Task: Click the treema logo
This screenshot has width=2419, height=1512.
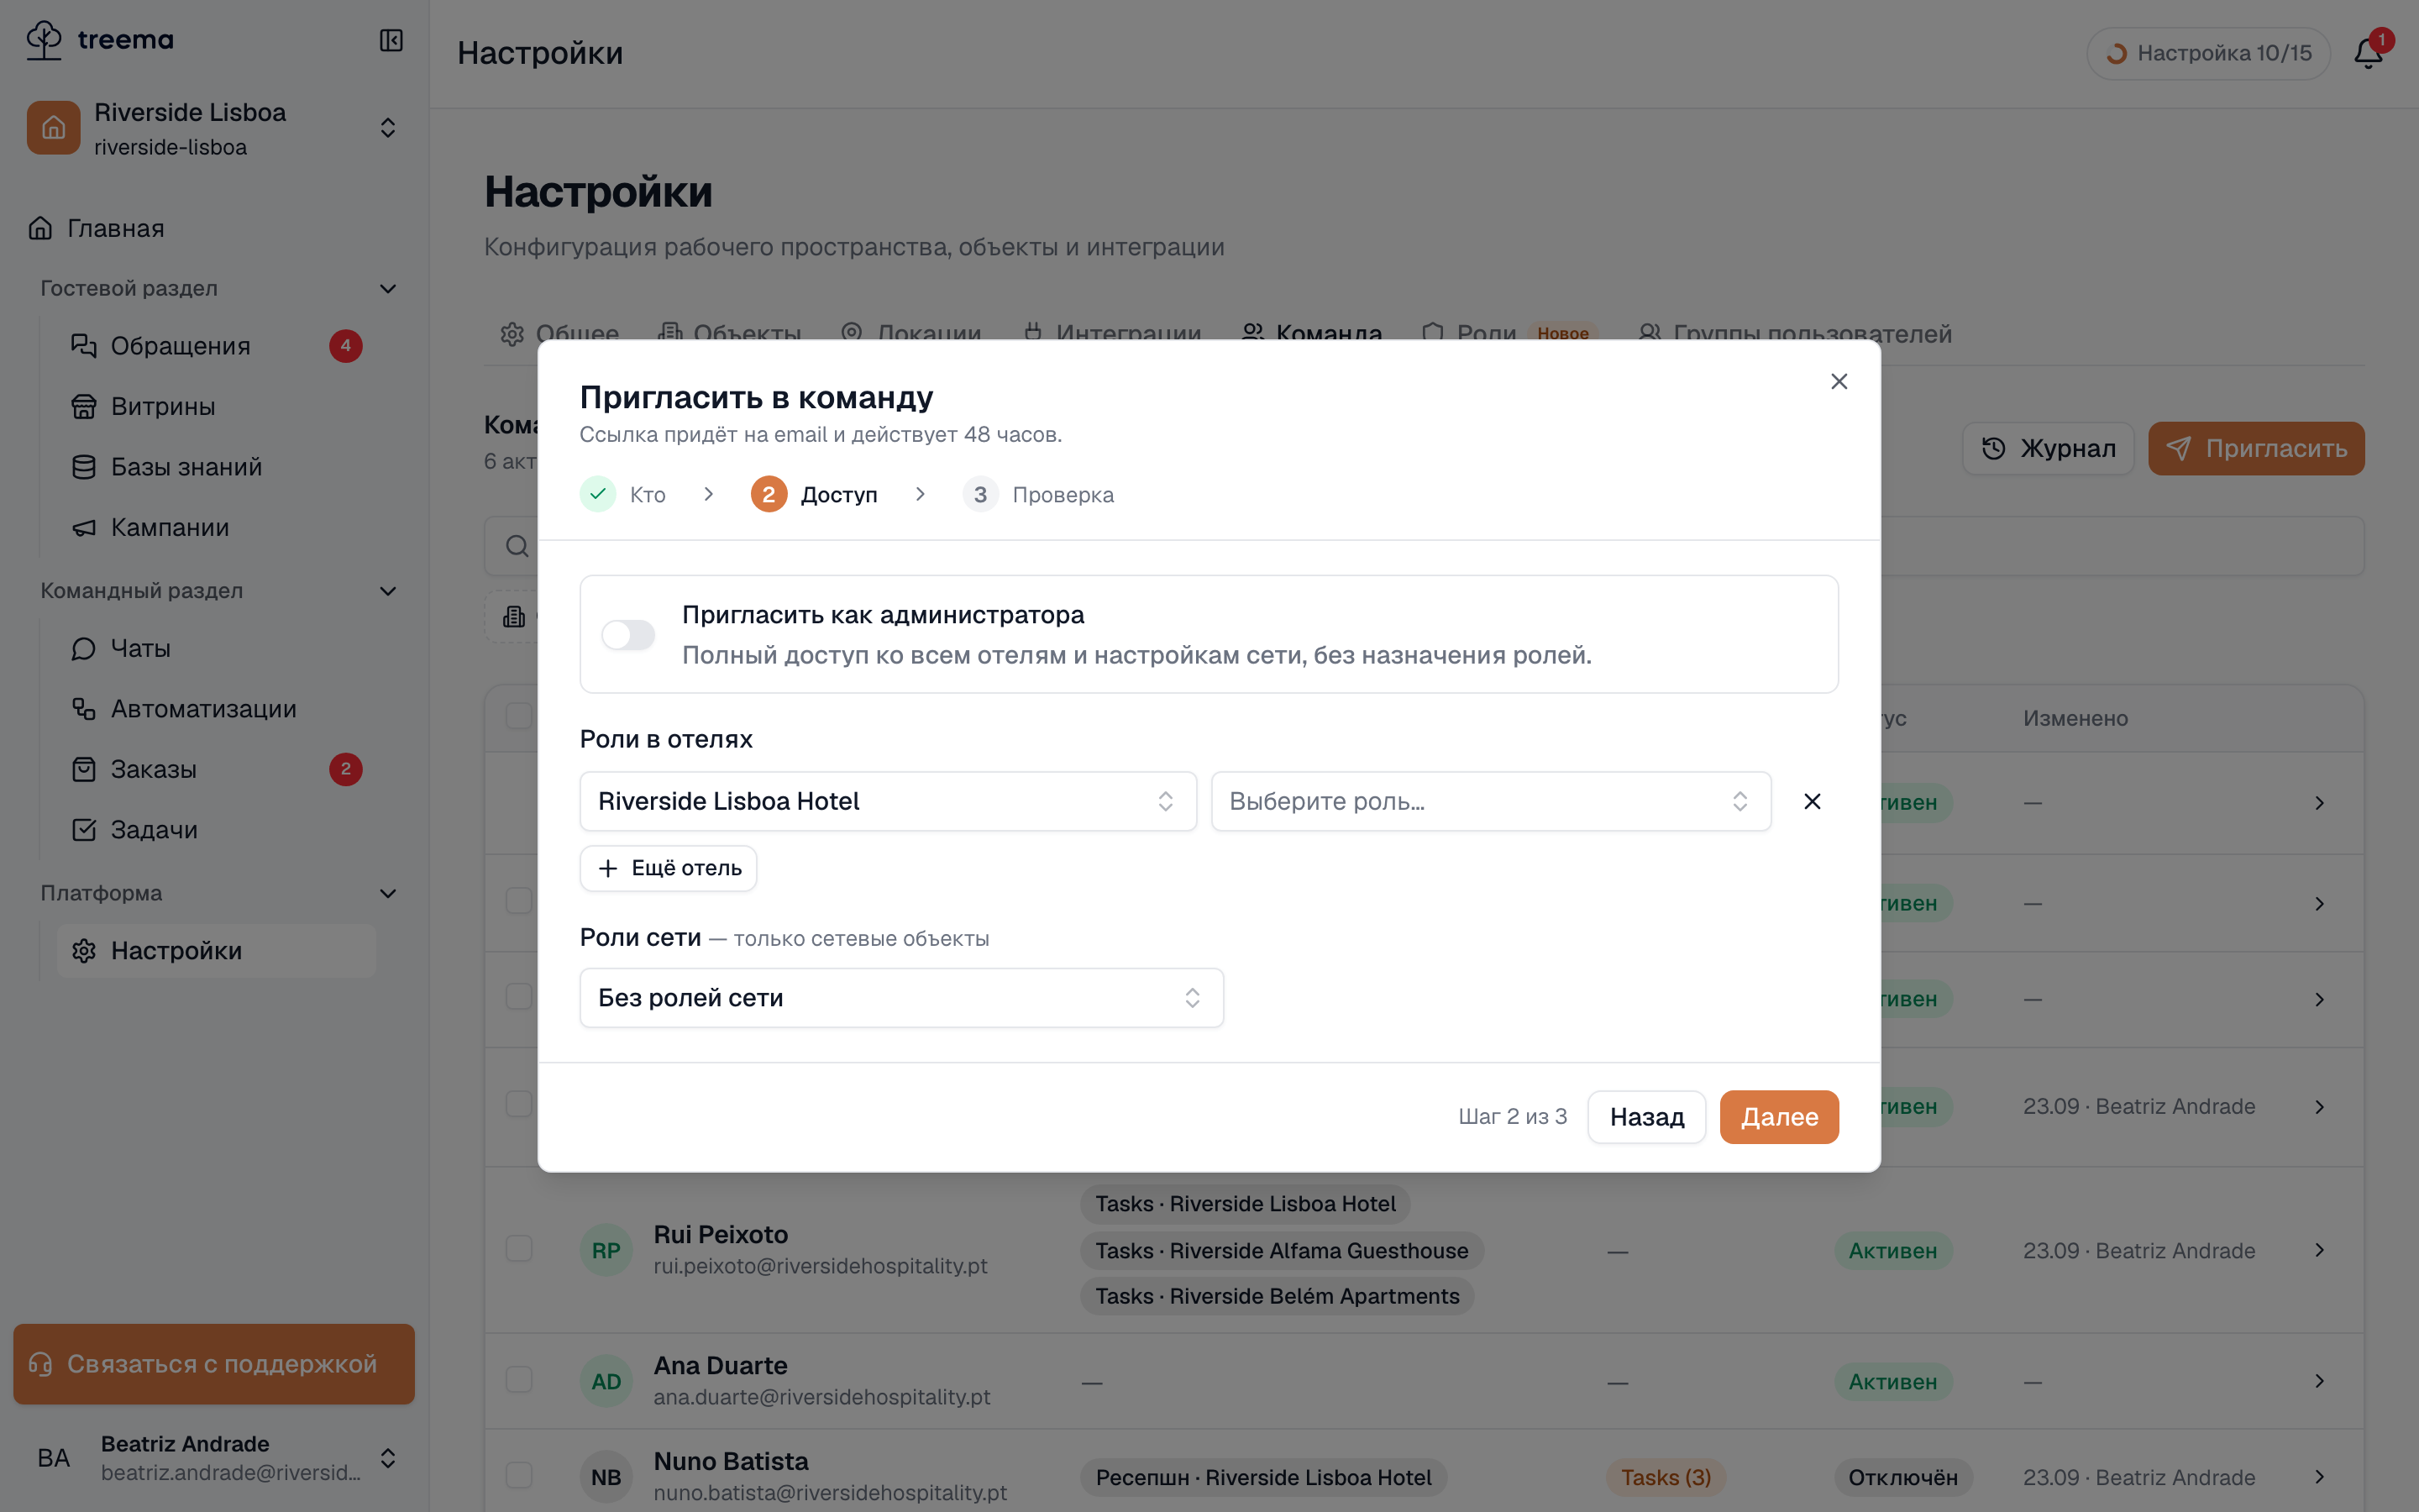Action: pyautogui.click(x=99, y=40)
